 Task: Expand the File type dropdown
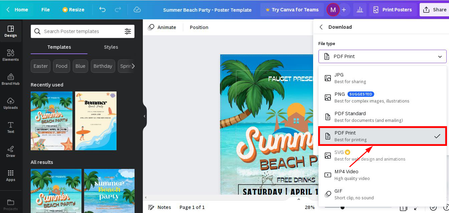(x=382, y=56)
